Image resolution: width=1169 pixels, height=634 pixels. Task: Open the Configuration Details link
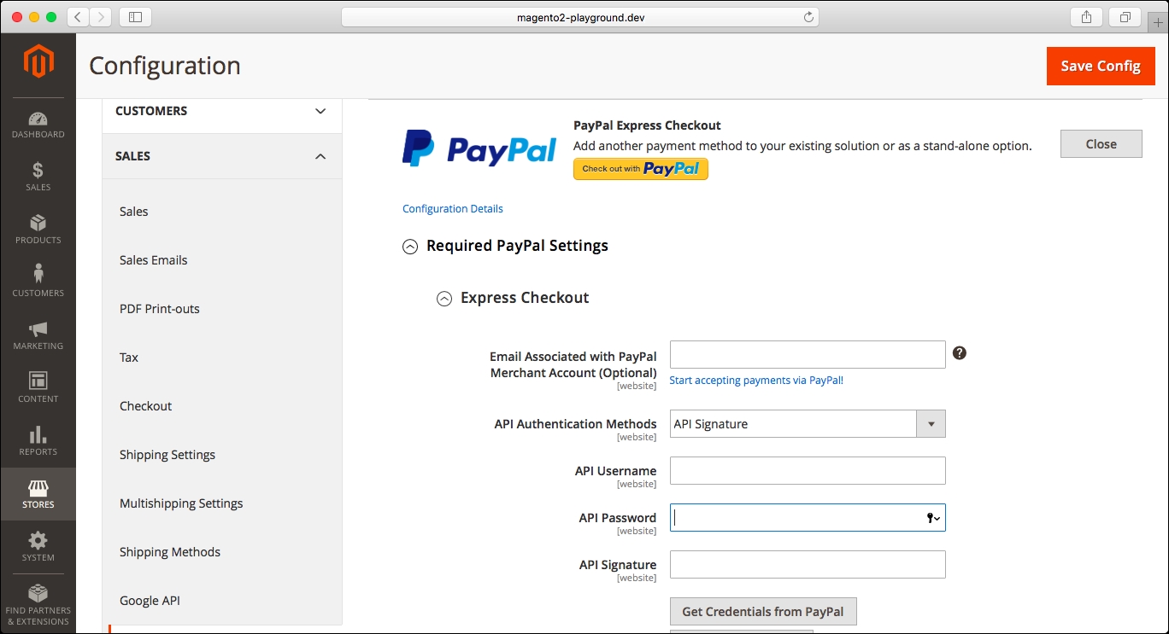pyautogui.click(x=453, y=209)
